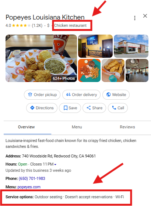Open the interior TV screen photo
151x206 pixels.
pyautogui.click(x=95, y=46)
